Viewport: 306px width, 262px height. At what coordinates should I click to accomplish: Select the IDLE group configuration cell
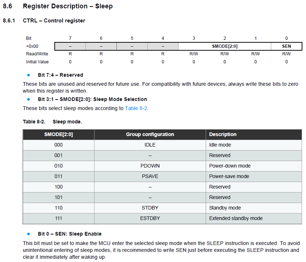[x=150, y=145]
